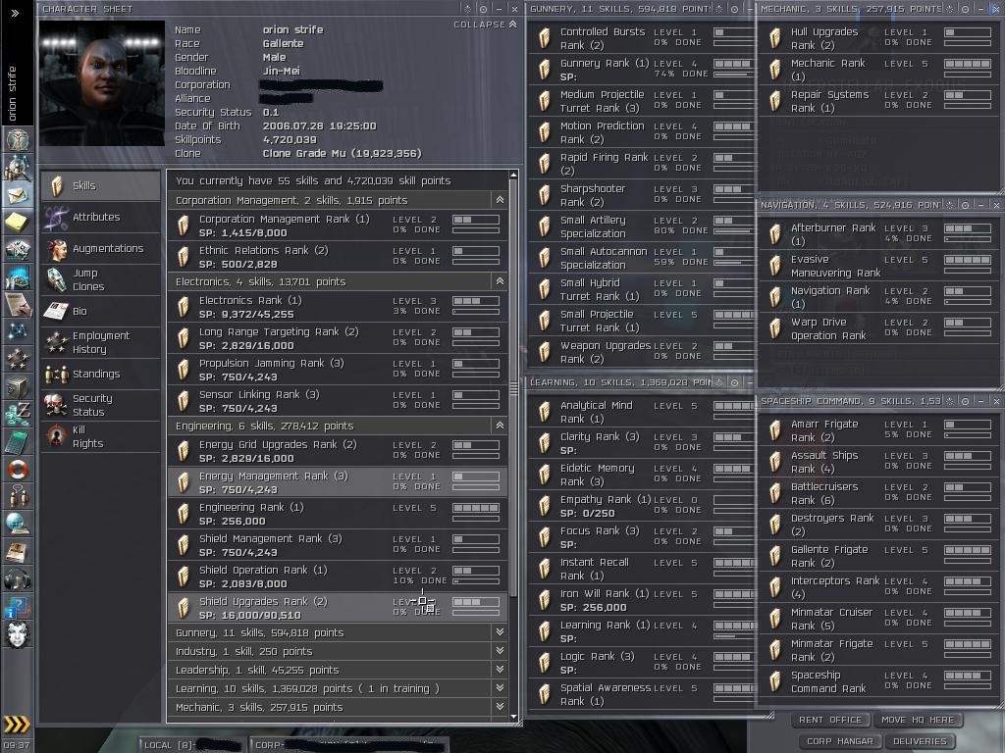
Task: Click the yellow chevrons icon at sidebar bottom
Action: (x=17, y=725)
